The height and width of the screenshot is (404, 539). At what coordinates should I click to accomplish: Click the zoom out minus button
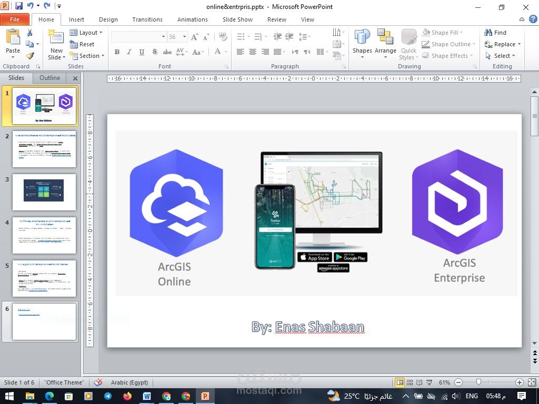[458, 382]
